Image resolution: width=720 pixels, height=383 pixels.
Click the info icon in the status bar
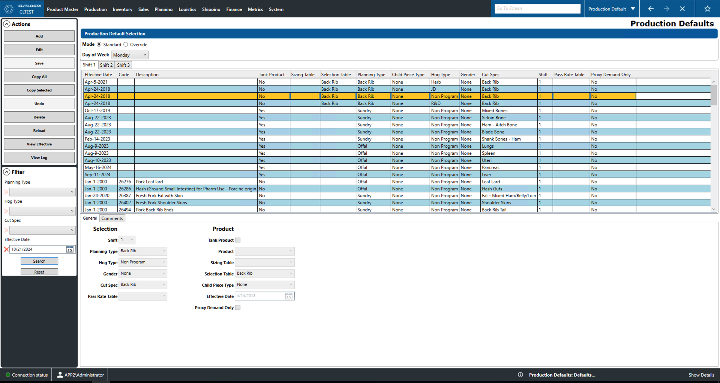520,375
